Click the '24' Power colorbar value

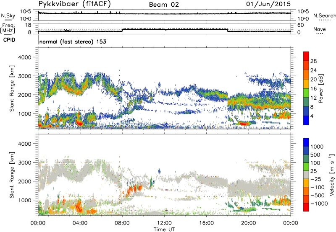313,70
